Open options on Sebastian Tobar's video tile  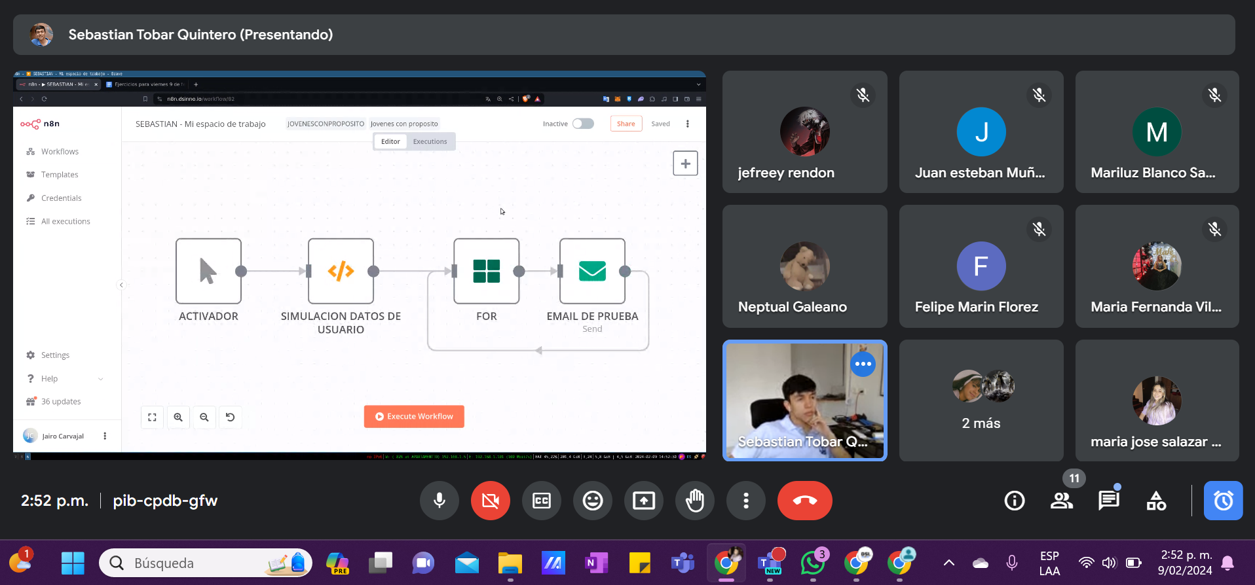[x=863, y=364]
